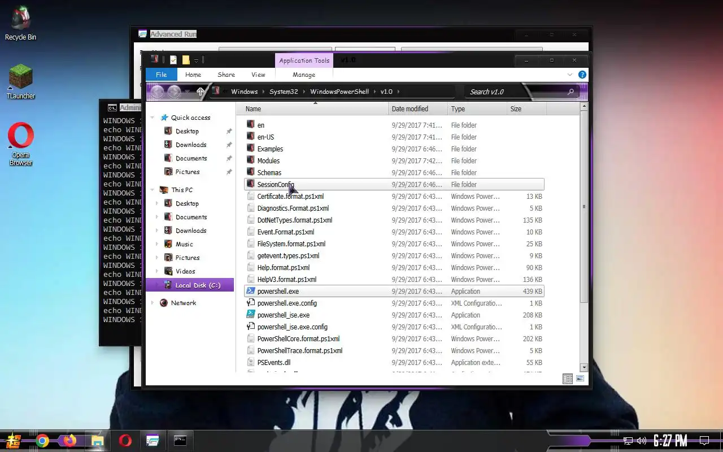Open the Opera Browser desktop shortcut

click(x=21, y=144)
